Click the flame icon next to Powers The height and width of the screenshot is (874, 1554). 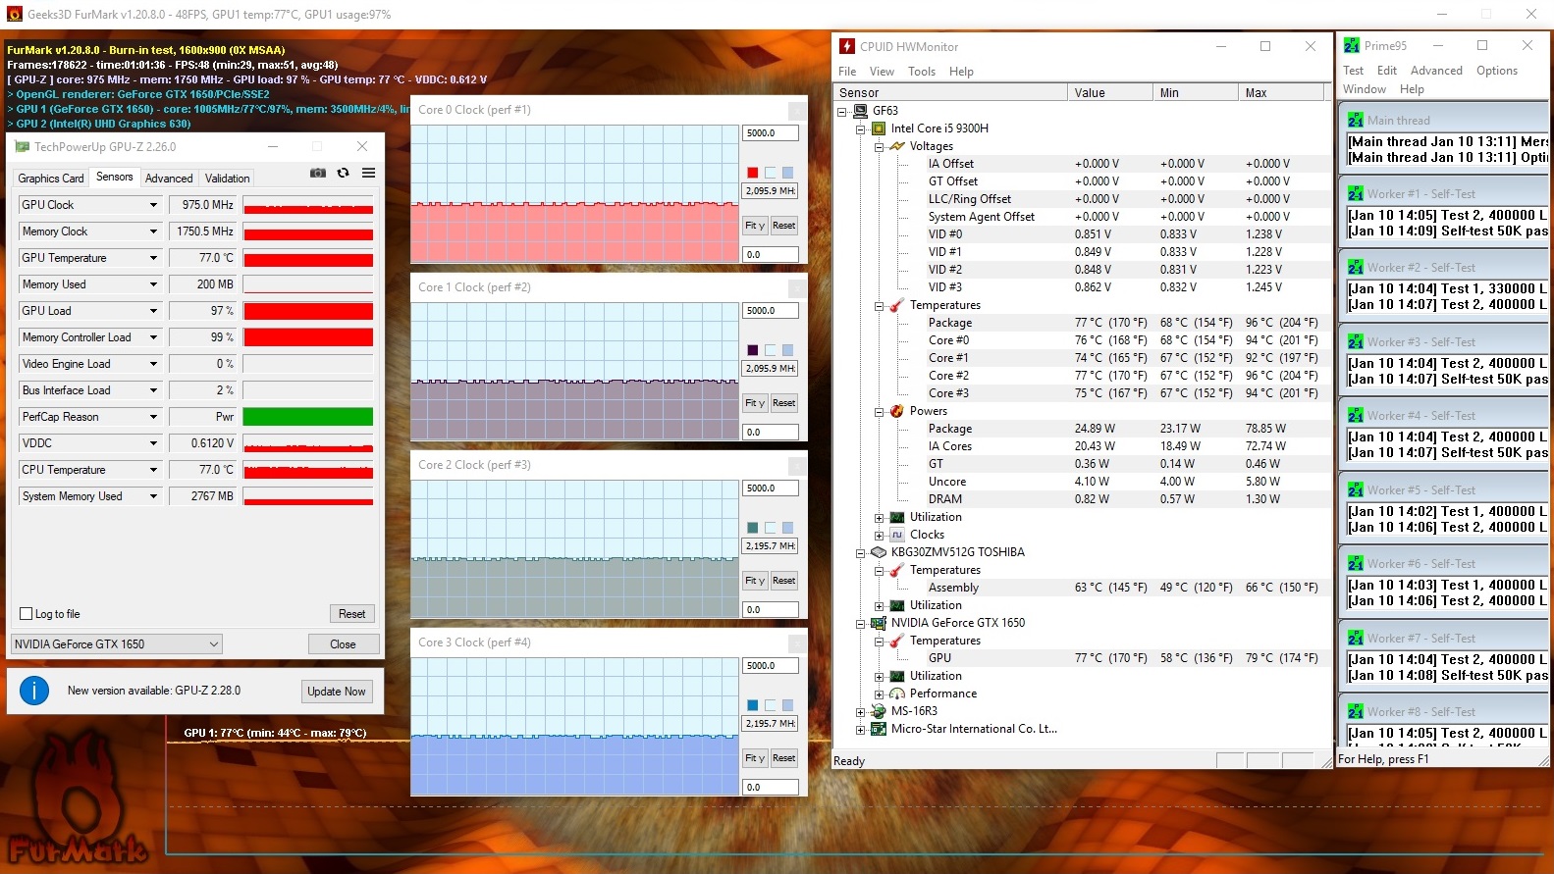pos(897,411)
